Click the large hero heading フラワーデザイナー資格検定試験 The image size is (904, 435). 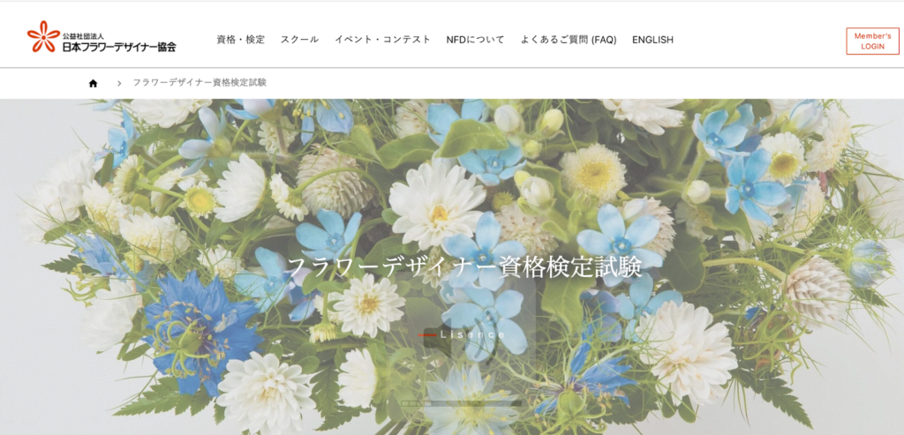click(x=463, y=267)
